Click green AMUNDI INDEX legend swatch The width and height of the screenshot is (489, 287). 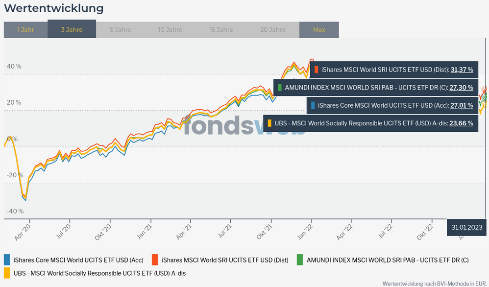pos(300,260)
